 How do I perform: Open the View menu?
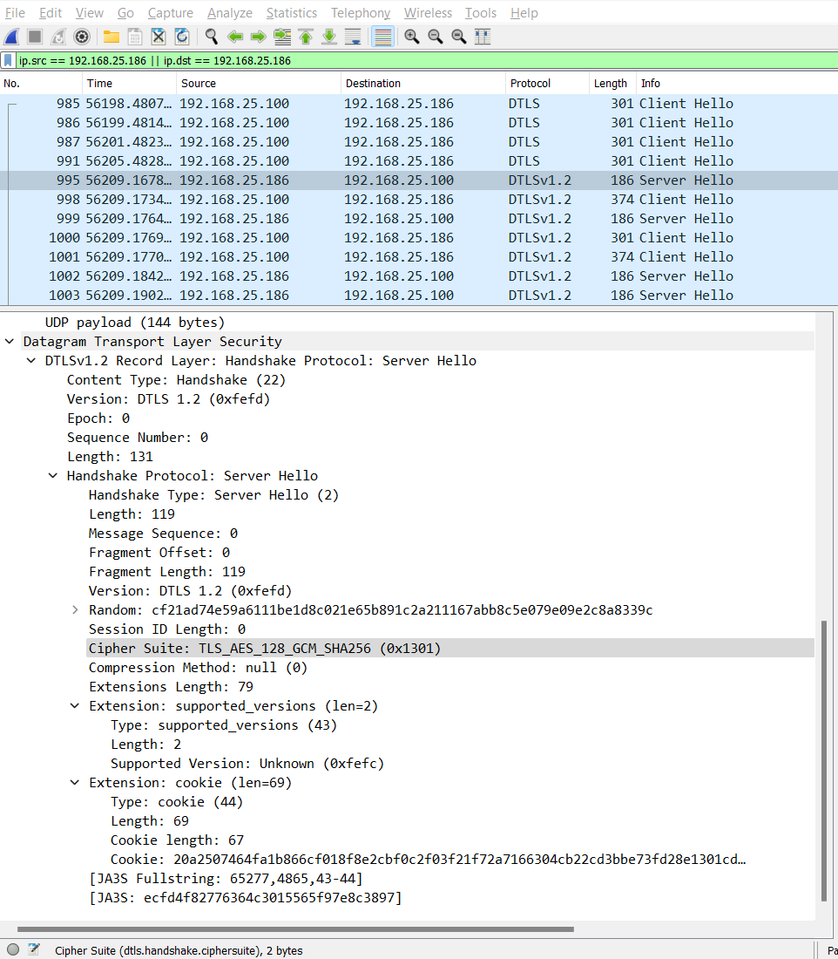click(x=89, y=13)
